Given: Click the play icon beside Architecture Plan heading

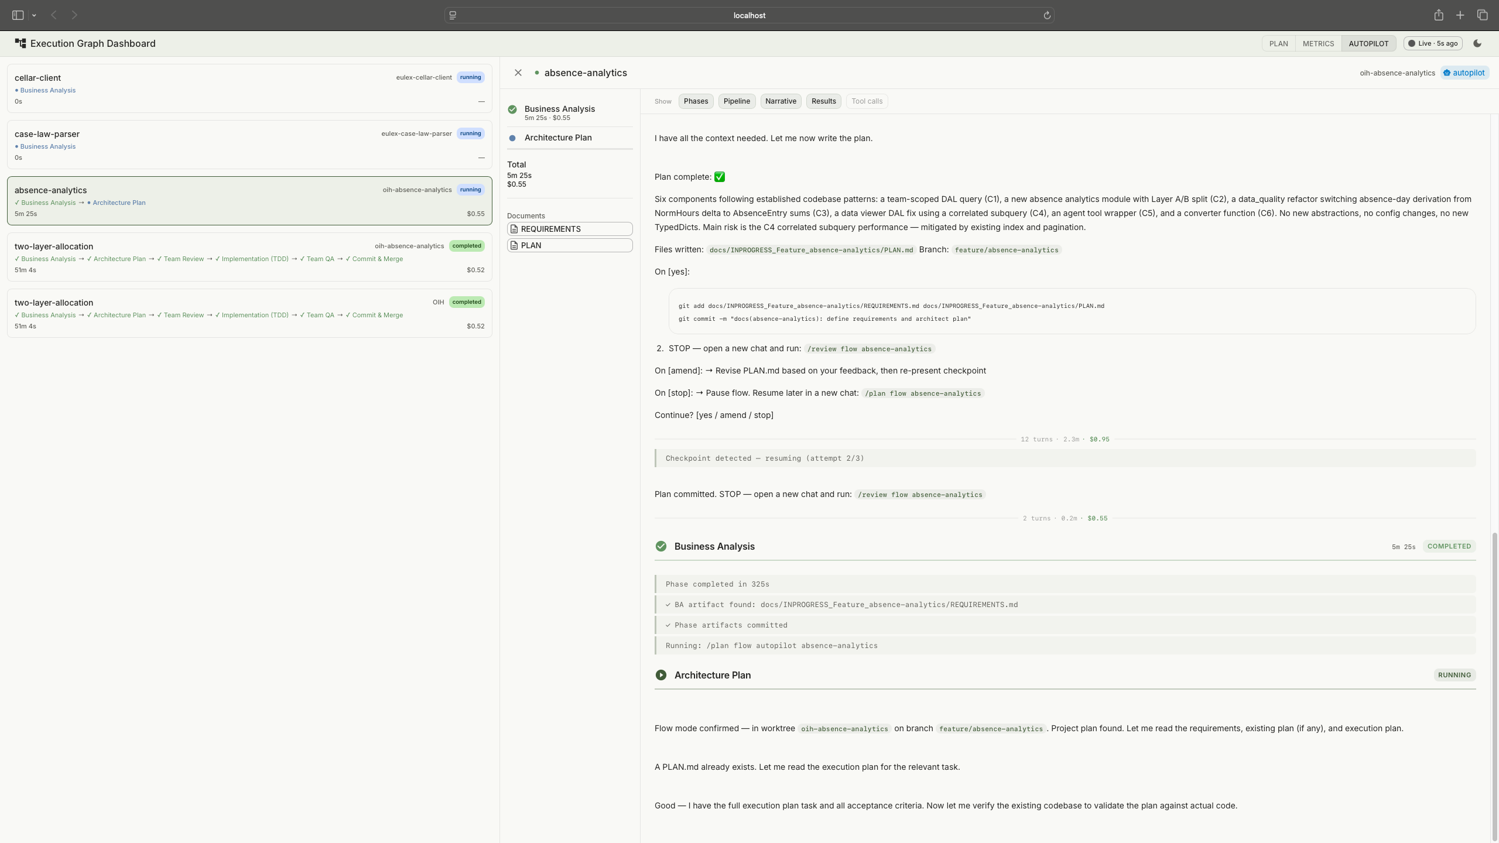Looking at the screenshot, I should pyautogui.click(x=660, y=675).
